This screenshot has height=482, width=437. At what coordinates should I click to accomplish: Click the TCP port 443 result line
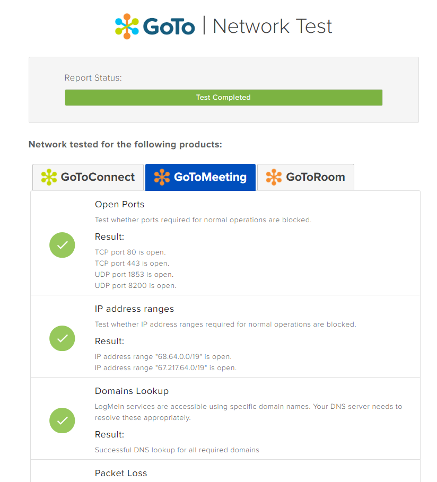131,263
